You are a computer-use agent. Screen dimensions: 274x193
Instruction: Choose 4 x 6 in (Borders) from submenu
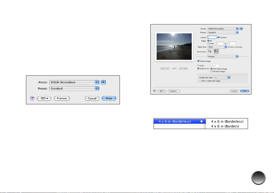pyautogui.click(x=225, y=126)
